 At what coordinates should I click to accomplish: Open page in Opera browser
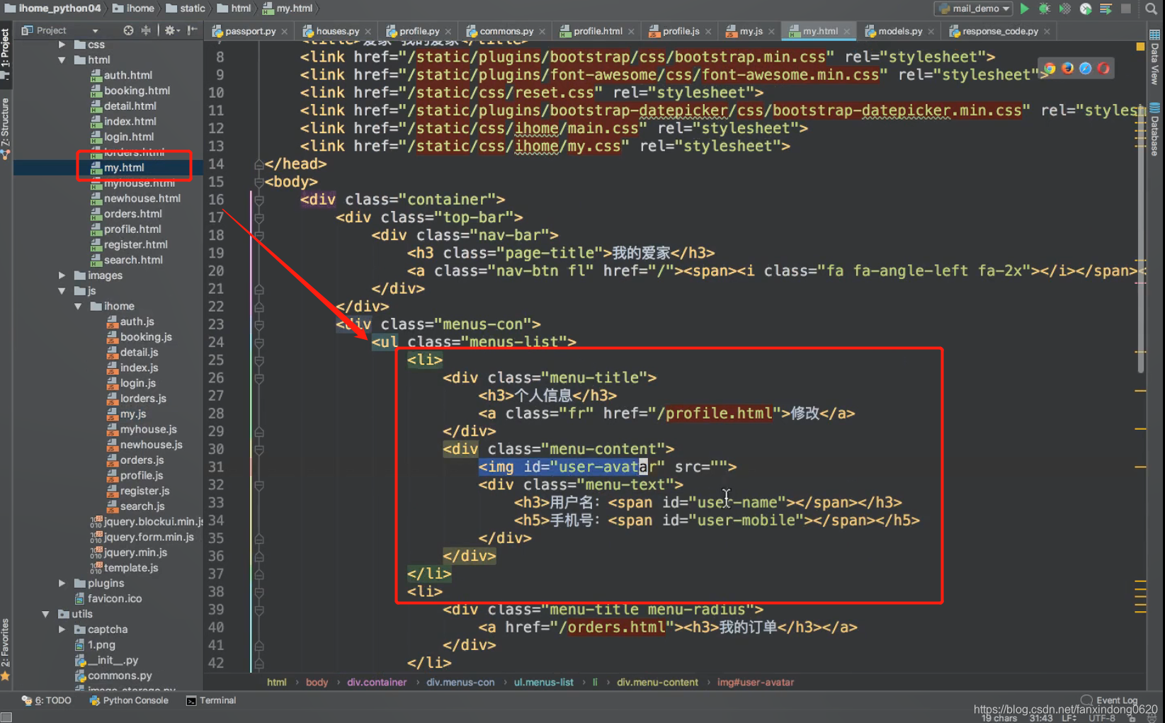pyautogui.click(x=1103, y=68)
